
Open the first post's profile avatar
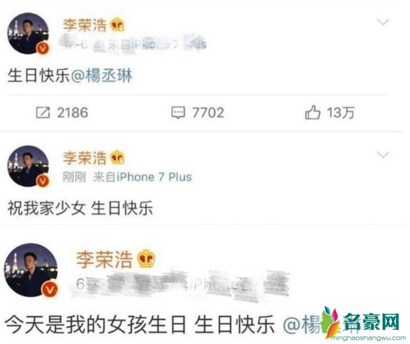[x=28, y=34]
